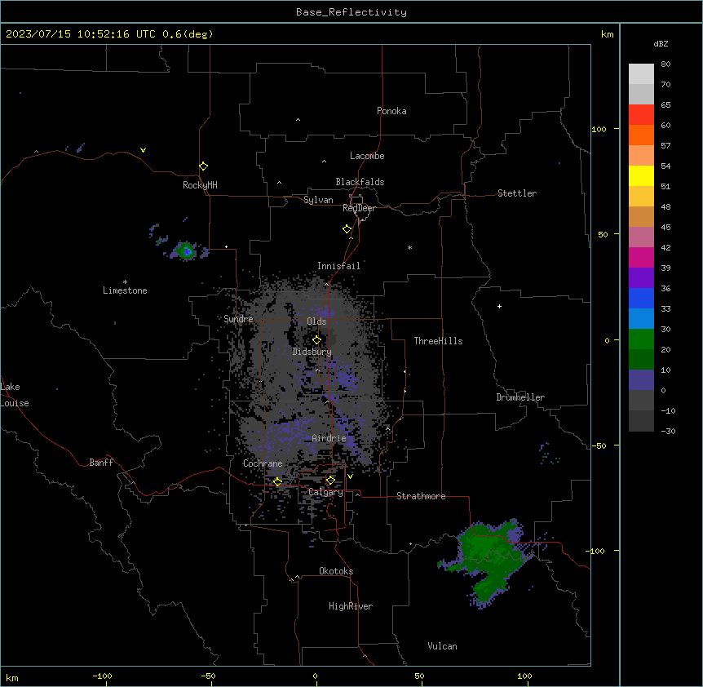Click the Stettler town label

click(517, 193)
